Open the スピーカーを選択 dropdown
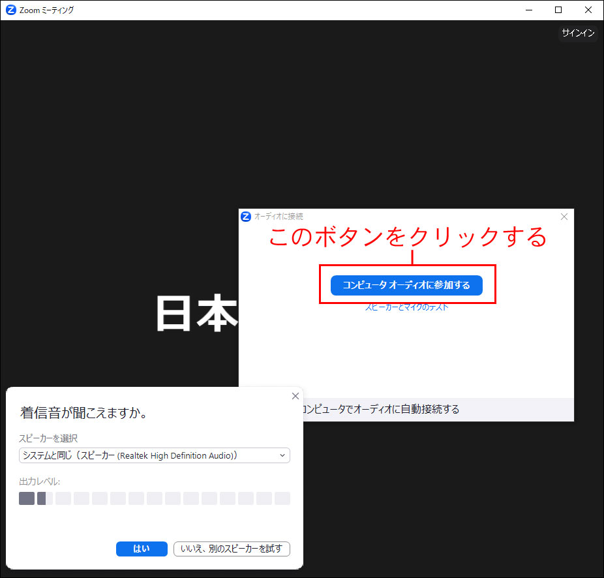 pyautogui.click(x=155, y=455)
